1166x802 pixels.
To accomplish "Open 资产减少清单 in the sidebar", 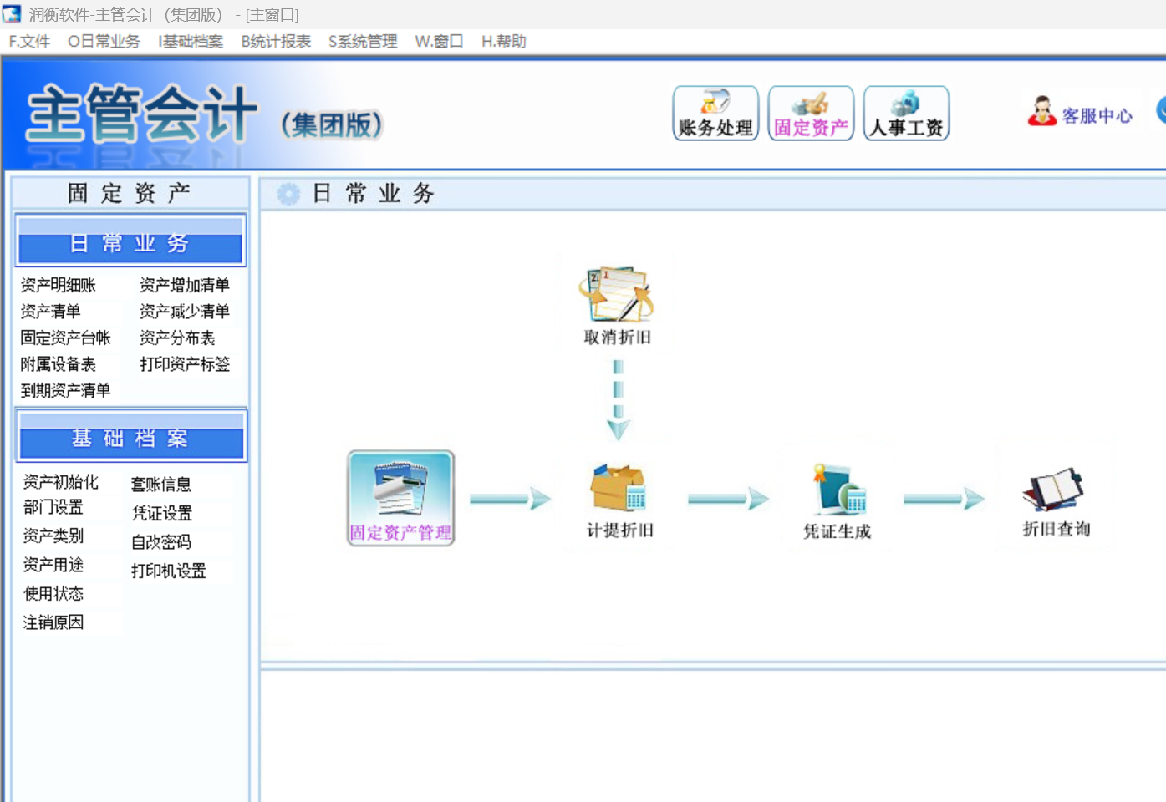I will click(x=185, y=312).
